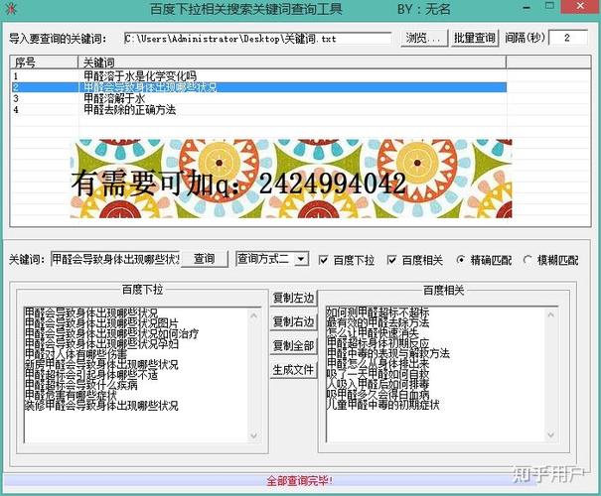Click the 关键词 search input field
Image resolution: width=601 pixels, height=496 pixels.
(x=115, y=259)
